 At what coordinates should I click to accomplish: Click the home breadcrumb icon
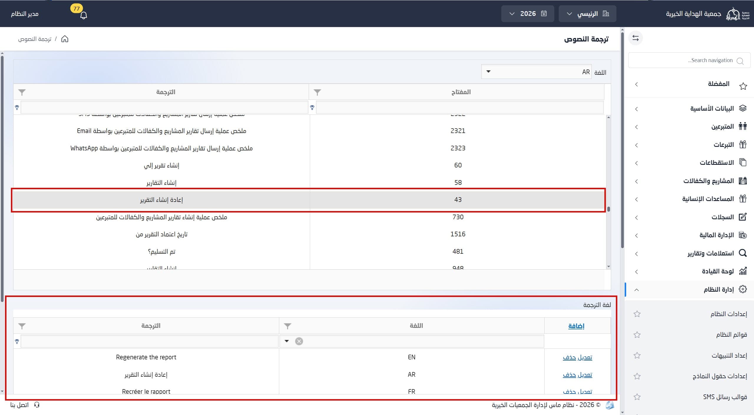(65, 39)
